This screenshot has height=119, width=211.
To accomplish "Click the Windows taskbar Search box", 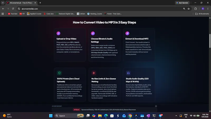I will 69,116.
